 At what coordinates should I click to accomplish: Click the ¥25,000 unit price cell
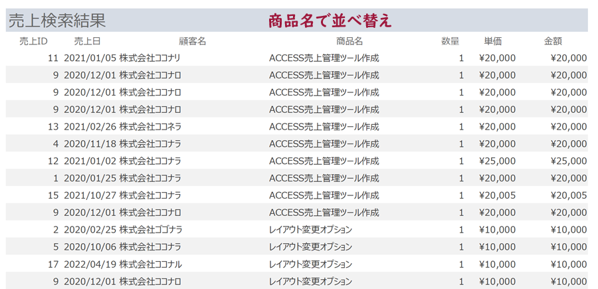coord(497,161)
